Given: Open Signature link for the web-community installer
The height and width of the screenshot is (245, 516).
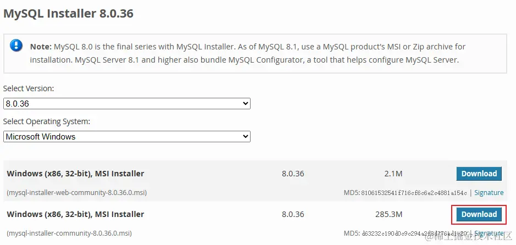Looking at the screenshot, I should (x=489, y=193).
